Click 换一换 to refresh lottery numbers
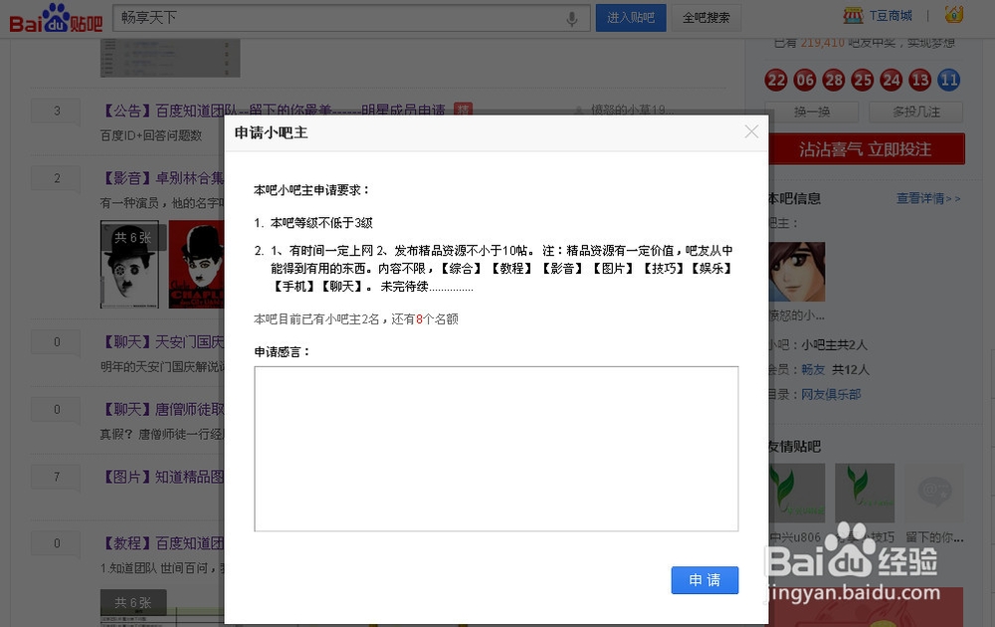Viewport: 995px width, 627px height. click(814, 111)
